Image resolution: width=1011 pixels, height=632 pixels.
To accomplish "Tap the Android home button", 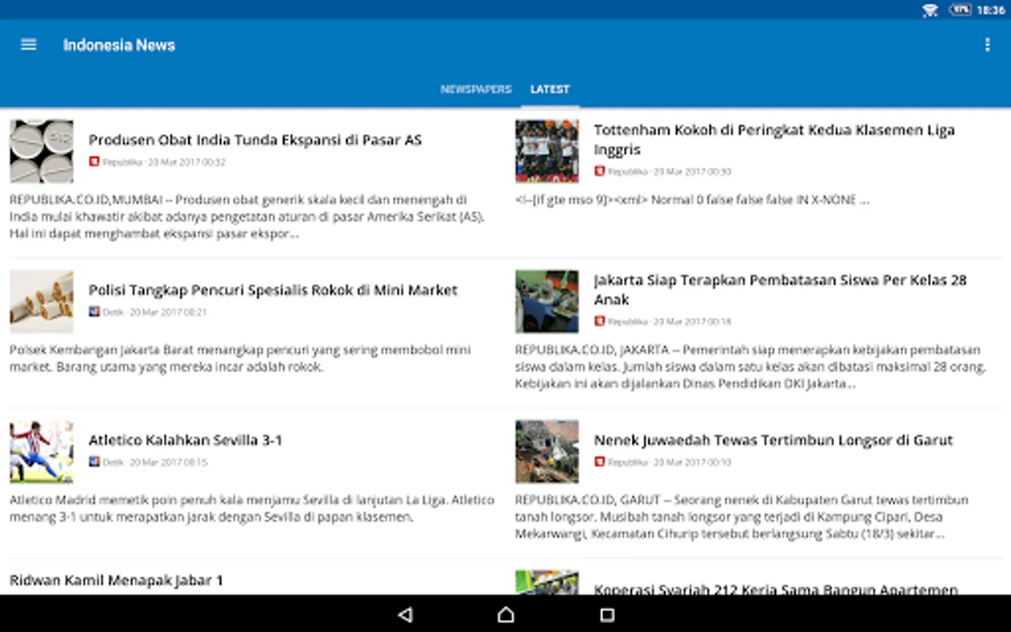I will 505,615.
